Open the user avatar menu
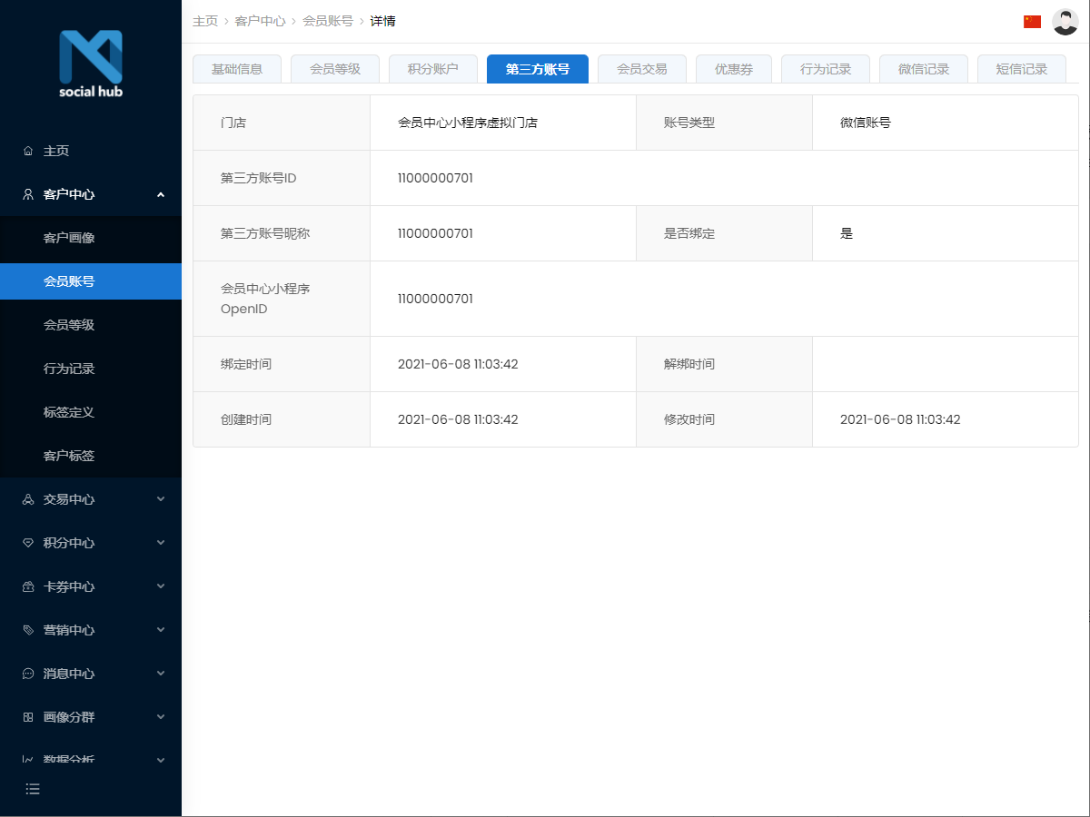The height and width of the screenshot is (817, 1090). [x=1065, y=22]
